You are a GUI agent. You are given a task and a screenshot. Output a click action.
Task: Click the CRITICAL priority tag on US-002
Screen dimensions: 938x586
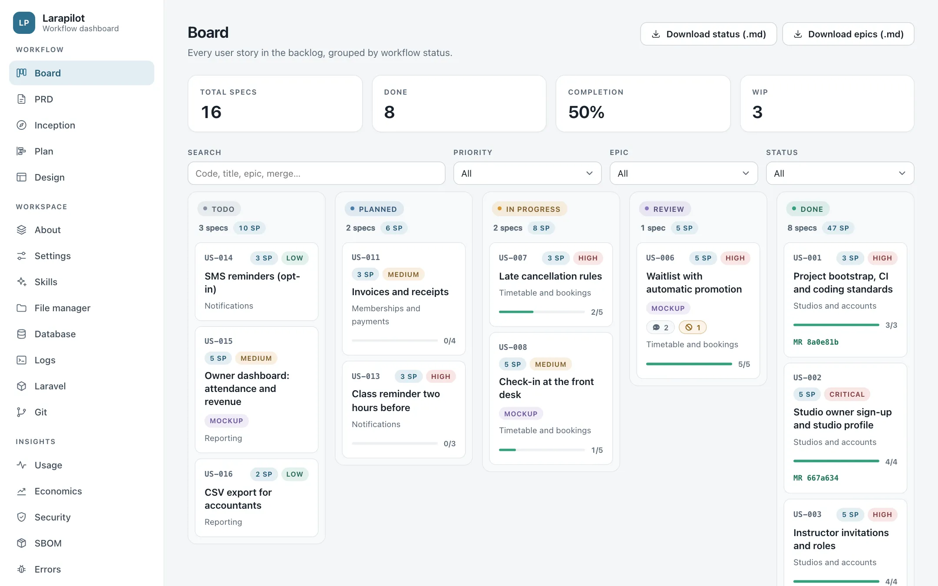[847, 394]
